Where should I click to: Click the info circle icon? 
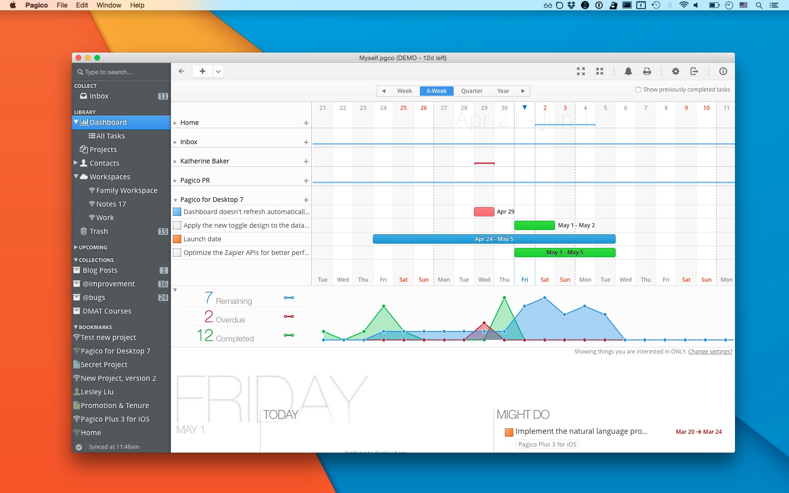coord(723,71)
